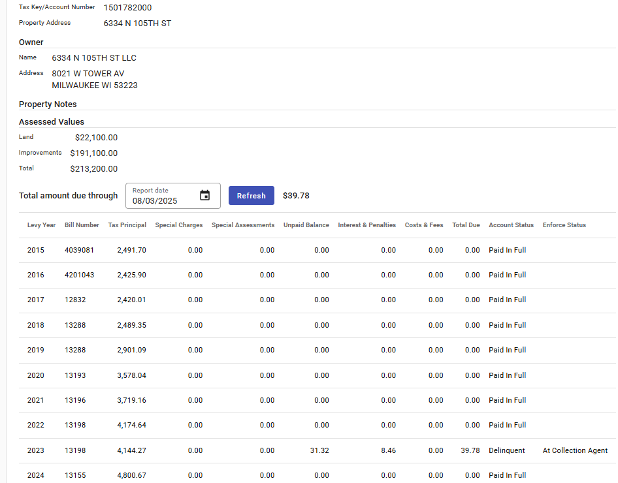This screenshot has width=618, height=483.
Task: Click the Bill Number column header
Action: tap(82, 225)
